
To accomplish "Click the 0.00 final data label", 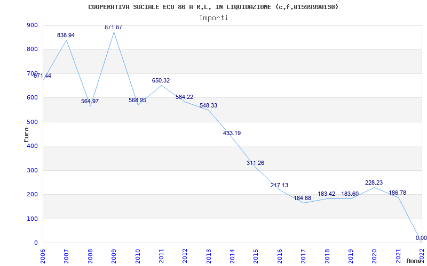I will pyautogui.click(x=421, y=238).
